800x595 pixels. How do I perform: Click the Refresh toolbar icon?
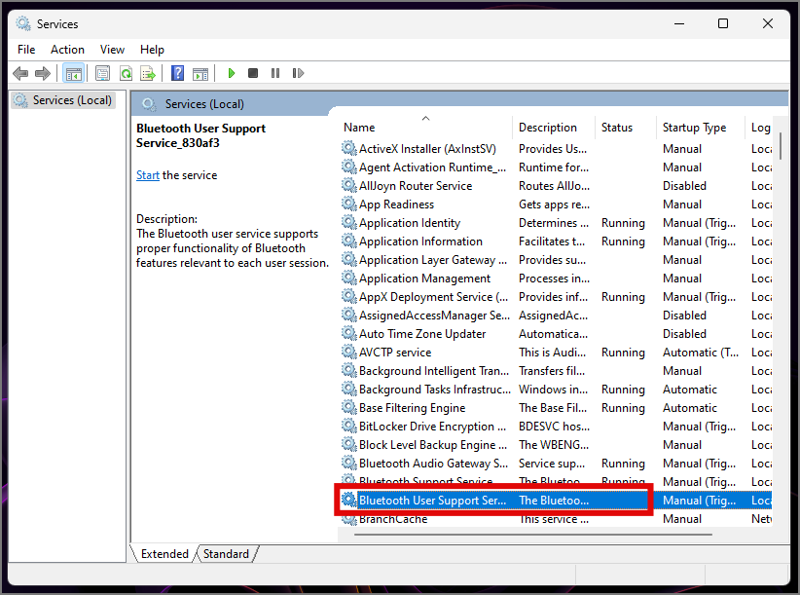(x=126, y=73)
